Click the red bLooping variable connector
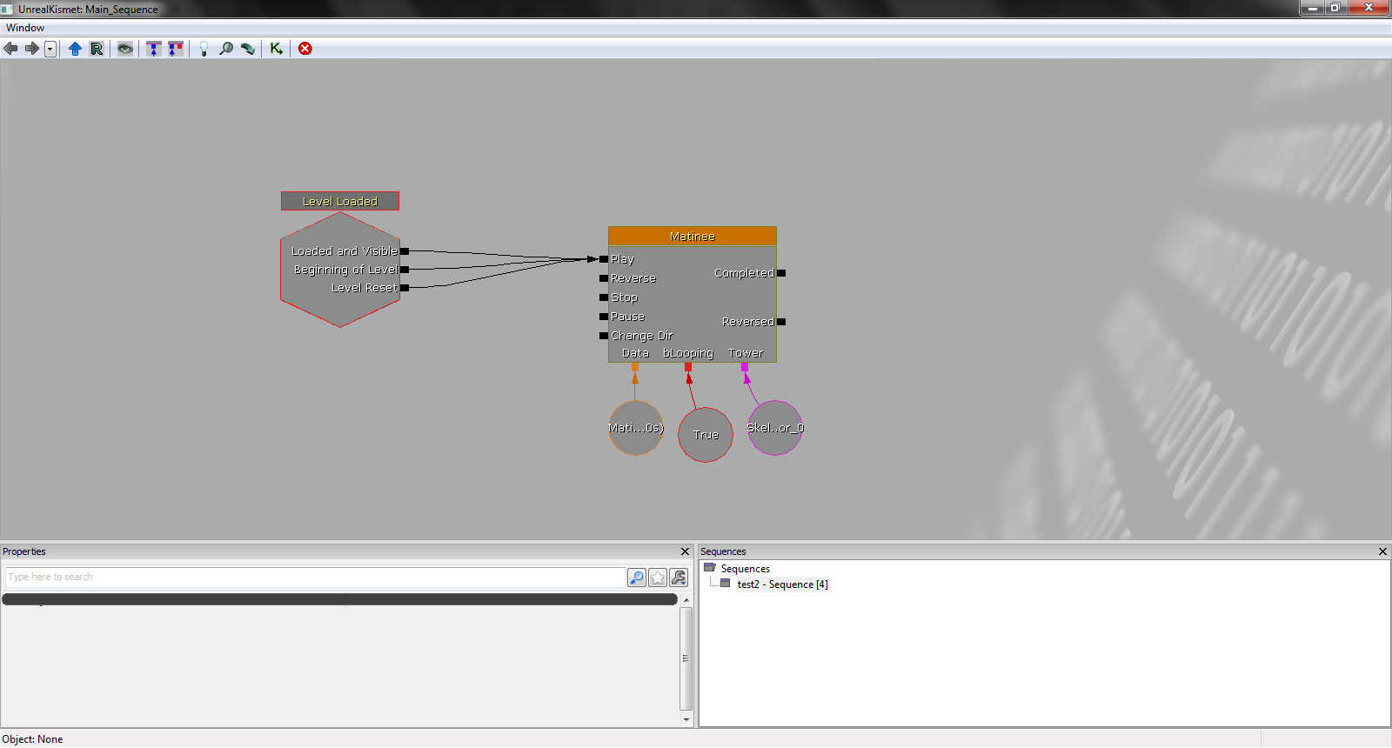The image size is (1392, 748). (x=688, y=367)
